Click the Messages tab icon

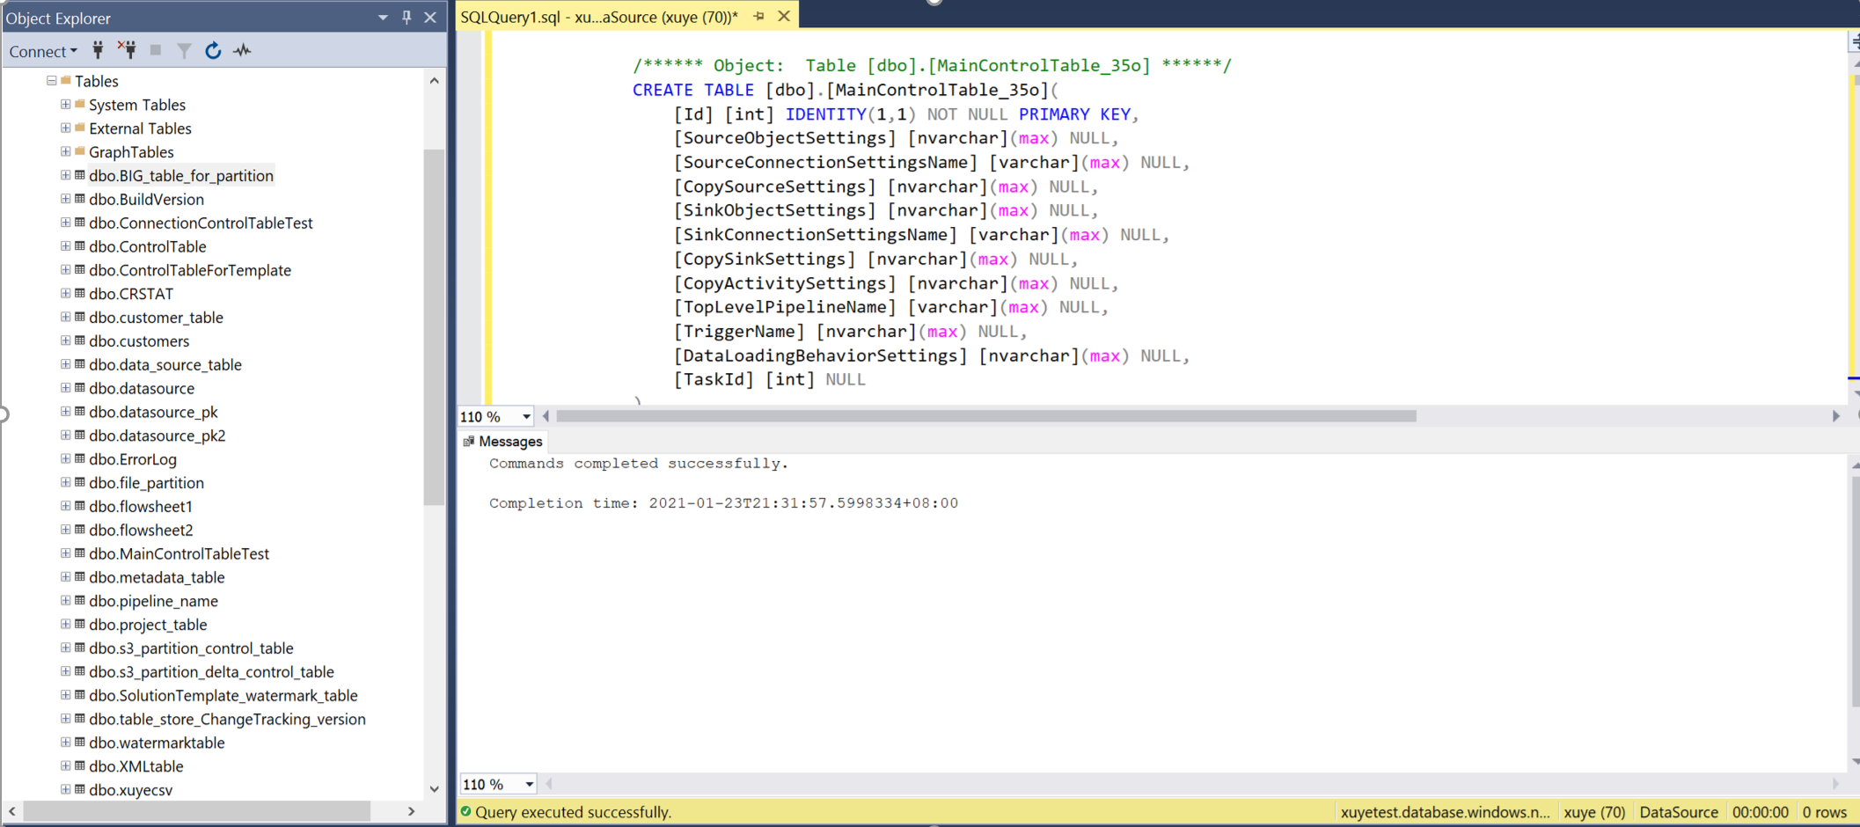click(467, 441)
